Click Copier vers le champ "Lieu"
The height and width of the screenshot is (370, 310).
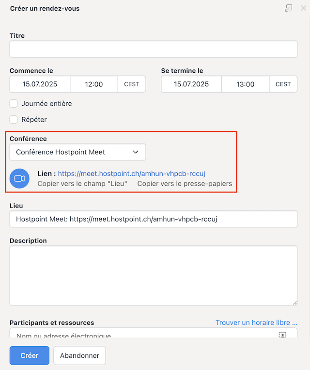82,184
